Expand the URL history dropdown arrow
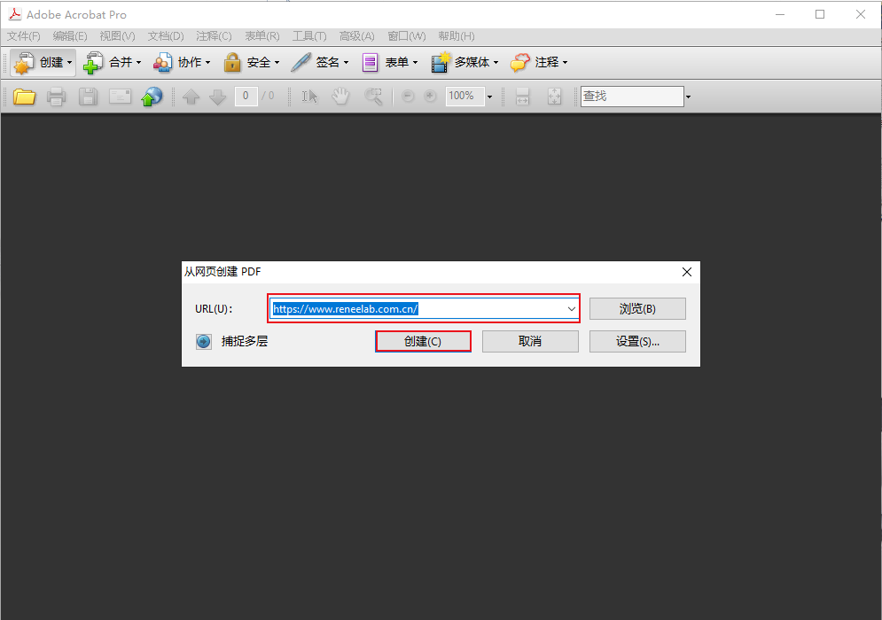Screen dimensions: 882x620 (x=572, y=308)
